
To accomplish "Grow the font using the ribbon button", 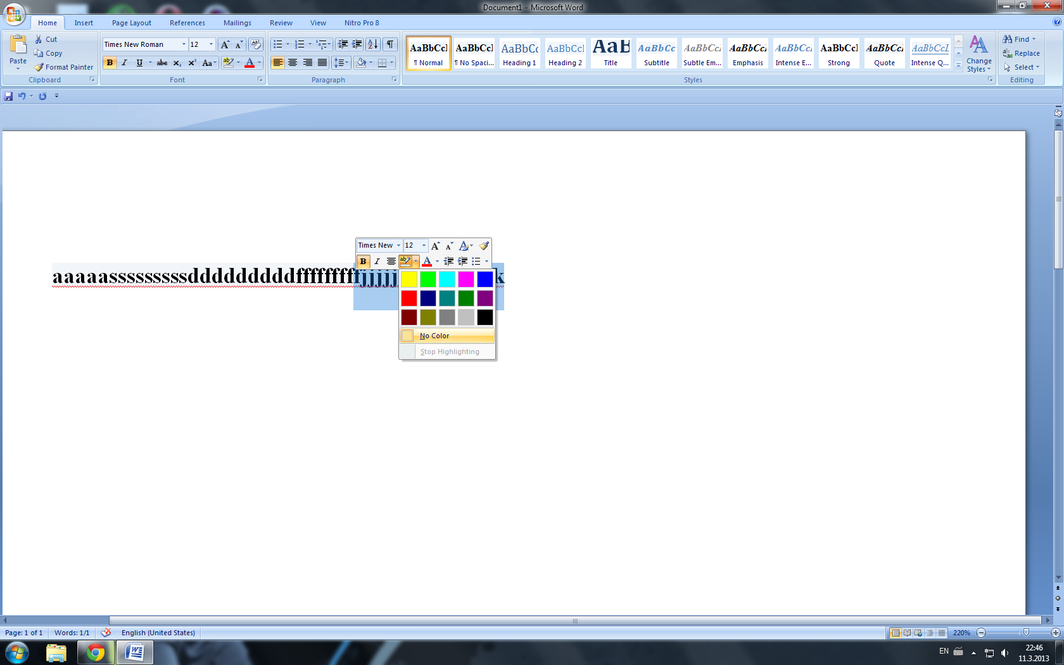I will pyautogui.click(x=225, y=44).
